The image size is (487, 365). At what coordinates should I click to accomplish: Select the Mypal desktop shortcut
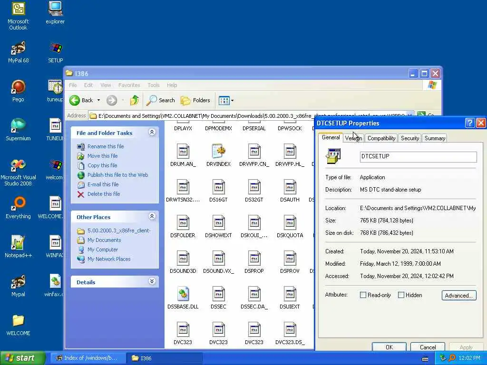(18, 286)
